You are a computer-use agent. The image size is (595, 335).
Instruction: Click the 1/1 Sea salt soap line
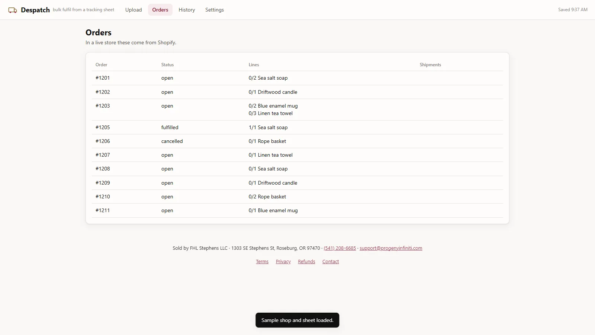point(268,127)
